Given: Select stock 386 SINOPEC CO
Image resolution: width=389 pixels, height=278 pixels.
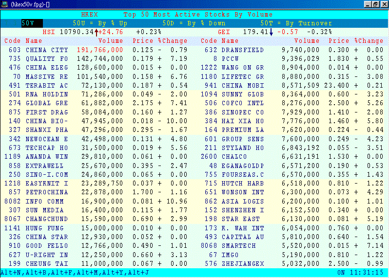Looking at the screenshot, I should (x=292, y=112).
